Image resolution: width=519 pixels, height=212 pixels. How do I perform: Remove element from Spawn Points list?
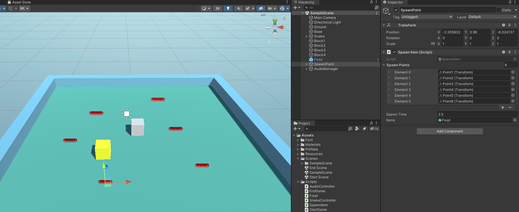coord(510,107)
